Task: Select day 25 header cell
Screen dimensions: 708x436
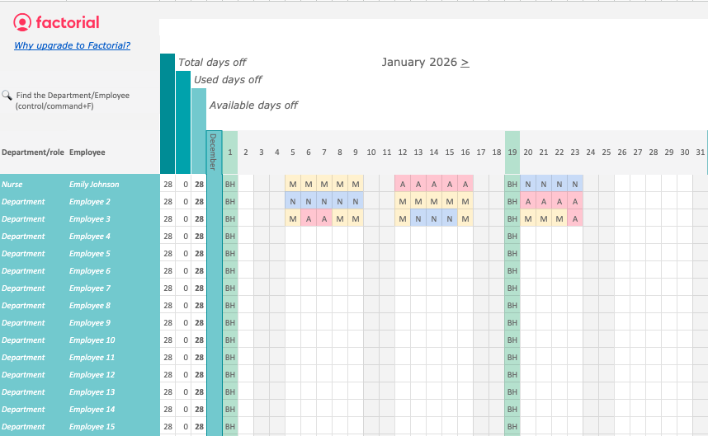Action: pyautogui.click(x=606, y=152)
